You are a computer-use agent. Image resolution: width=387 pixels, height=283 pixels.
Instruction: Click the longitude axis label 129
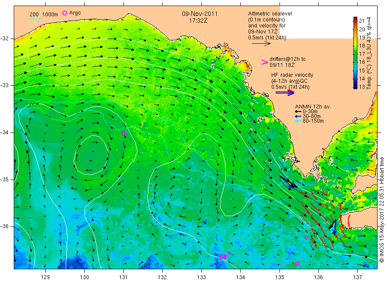[x=46, y=277]
